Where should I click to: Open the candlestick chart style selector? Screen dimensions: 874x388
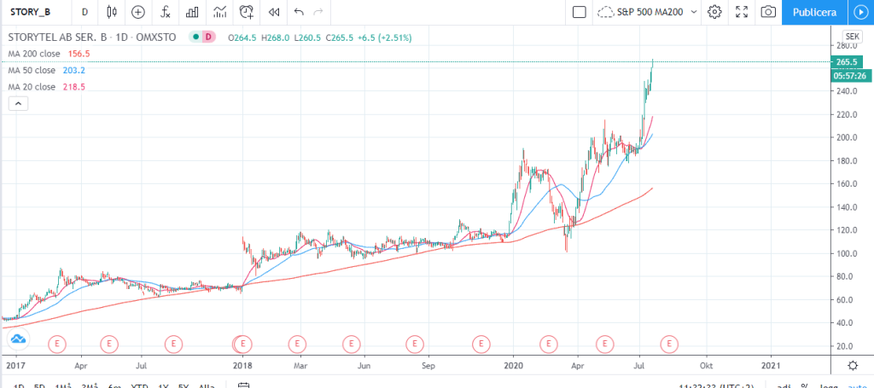(112, 12)
